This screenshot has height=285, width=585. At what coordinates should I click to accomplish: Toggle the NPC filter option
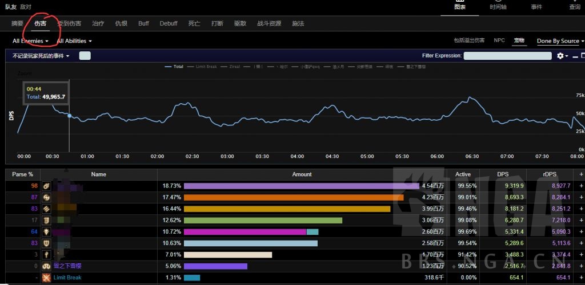point(499,40)
